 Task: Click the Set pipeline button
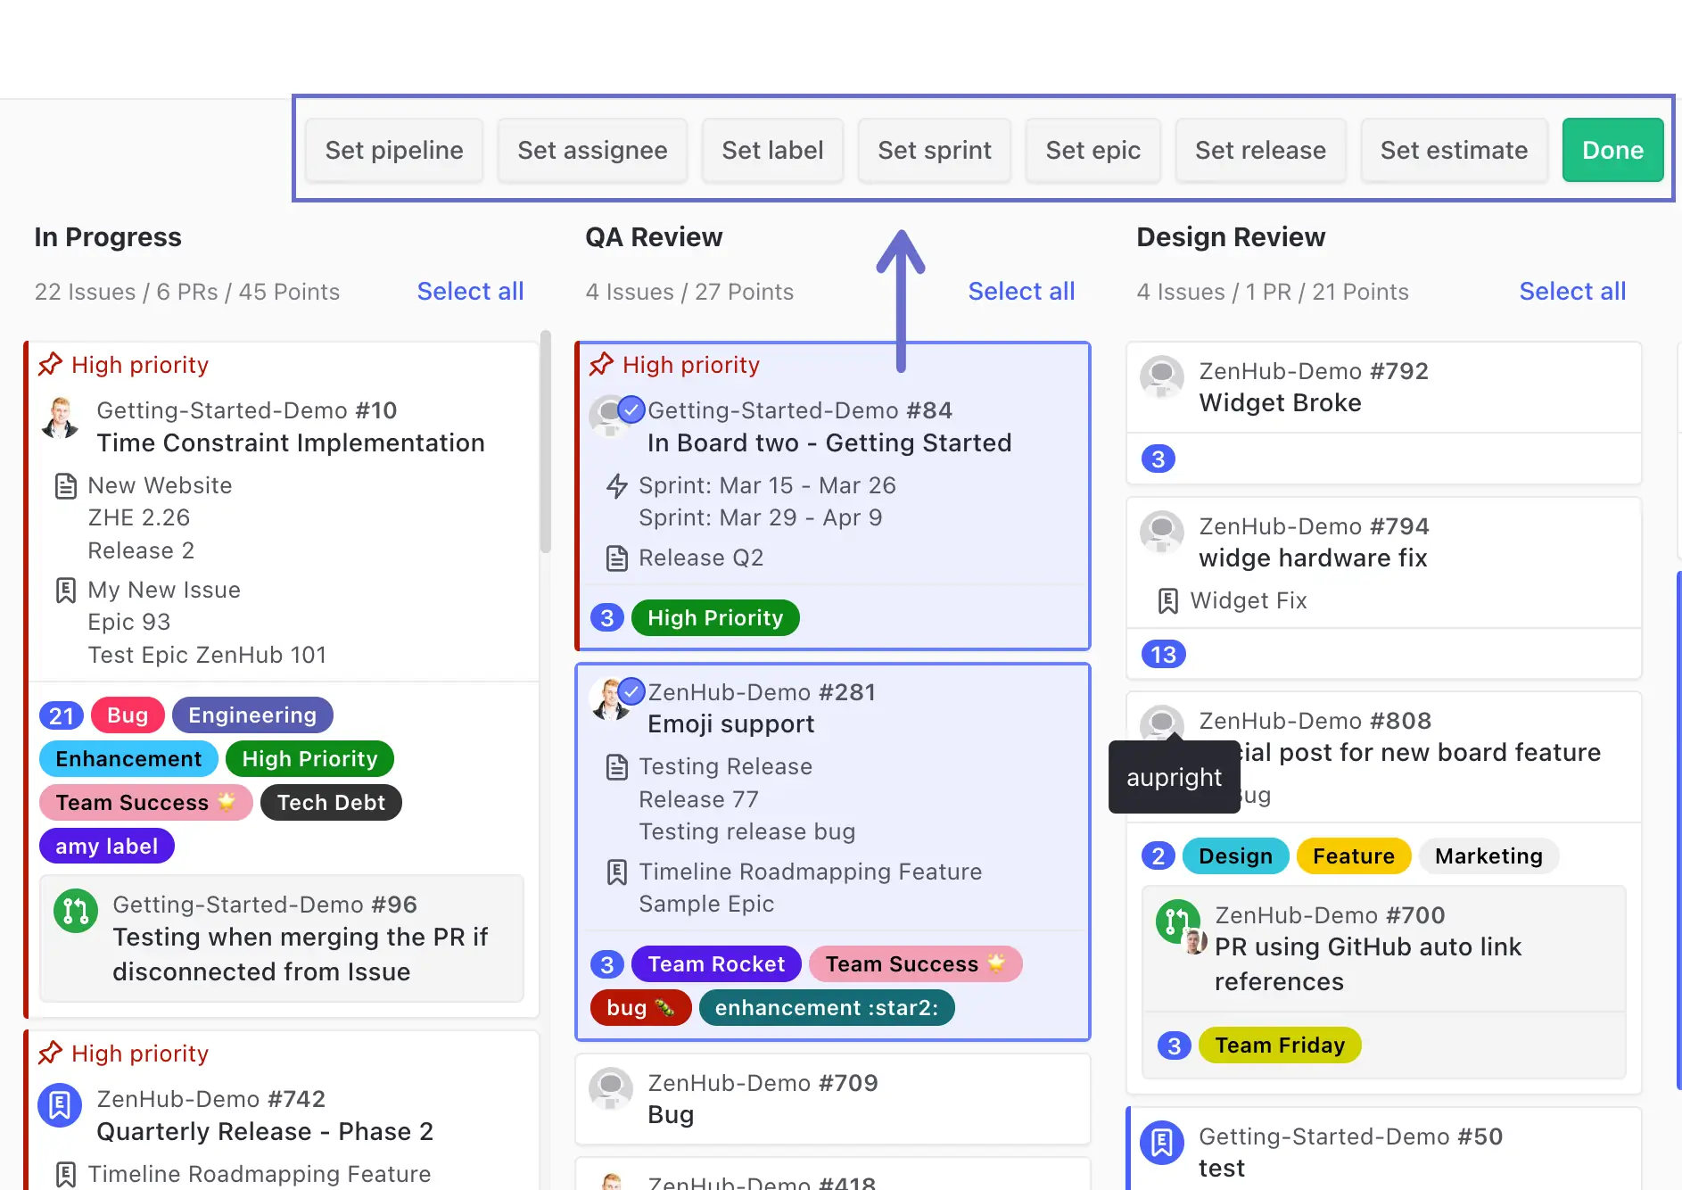click(x=394, y=150)
